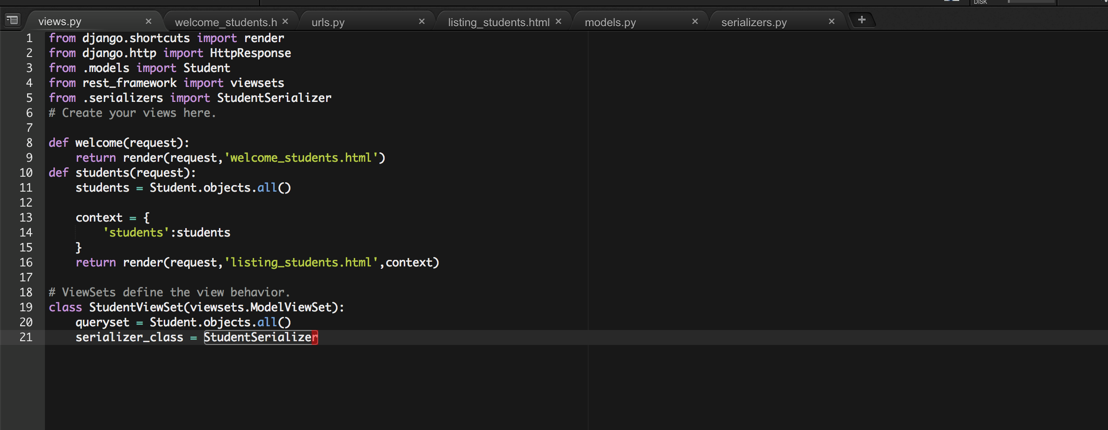The width and height of the screenshot is (1108, 430).
Task: Open a new tab with plus icon
Action: point(861,20)
